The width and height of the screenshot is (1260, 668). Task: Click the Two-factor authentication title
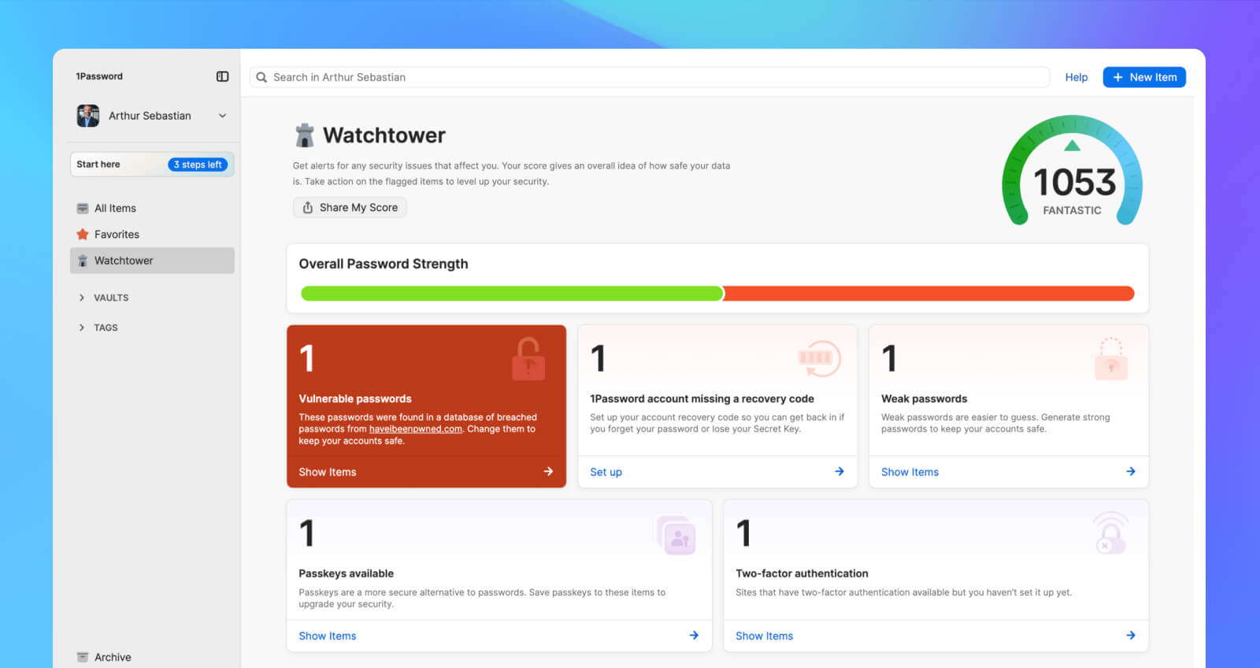pos(802,573)
